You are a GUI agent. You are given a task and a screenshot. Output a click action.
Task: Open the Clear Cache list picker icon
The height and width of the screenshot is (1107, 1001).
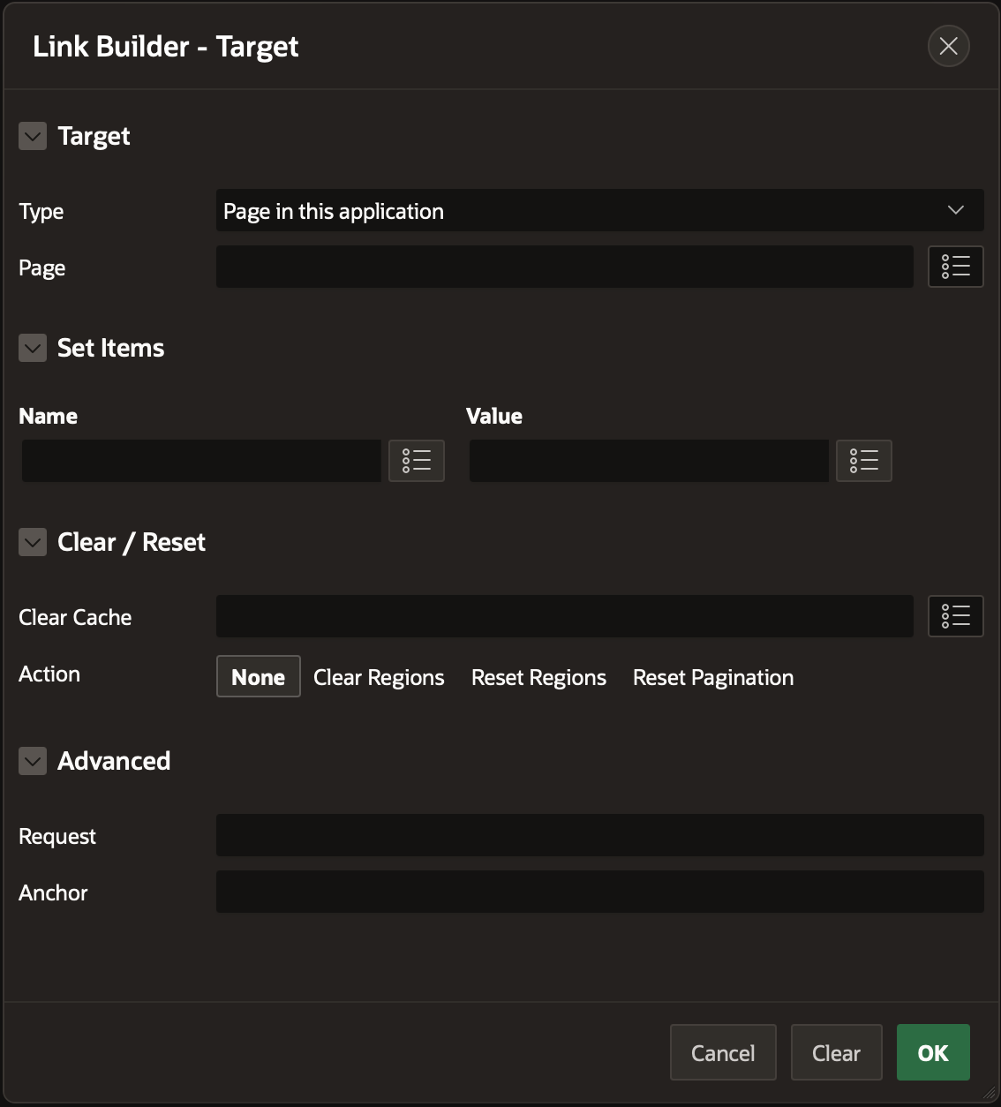[x=956, y=616]
